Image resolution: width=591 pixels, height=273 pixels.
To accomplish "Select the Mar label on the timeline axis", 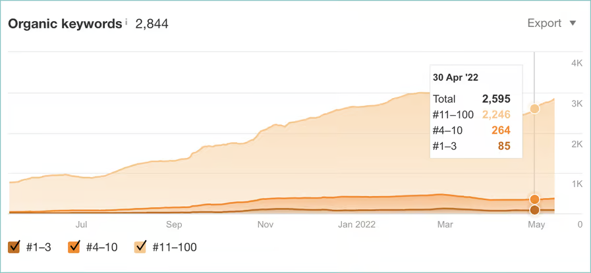I will (445, 224).
